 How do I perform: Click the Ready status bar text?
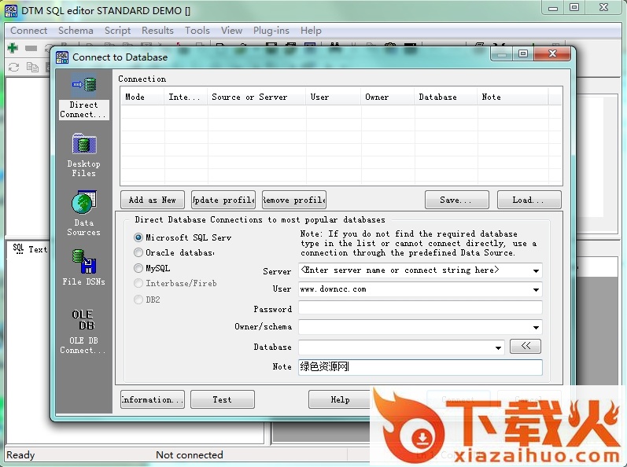click(x=20, y=455)
